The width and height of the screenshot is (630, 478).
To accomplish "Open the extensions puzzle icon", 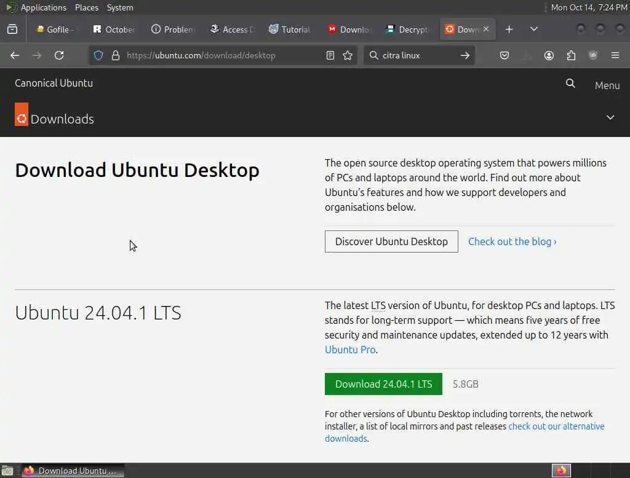I will [571, 55].
